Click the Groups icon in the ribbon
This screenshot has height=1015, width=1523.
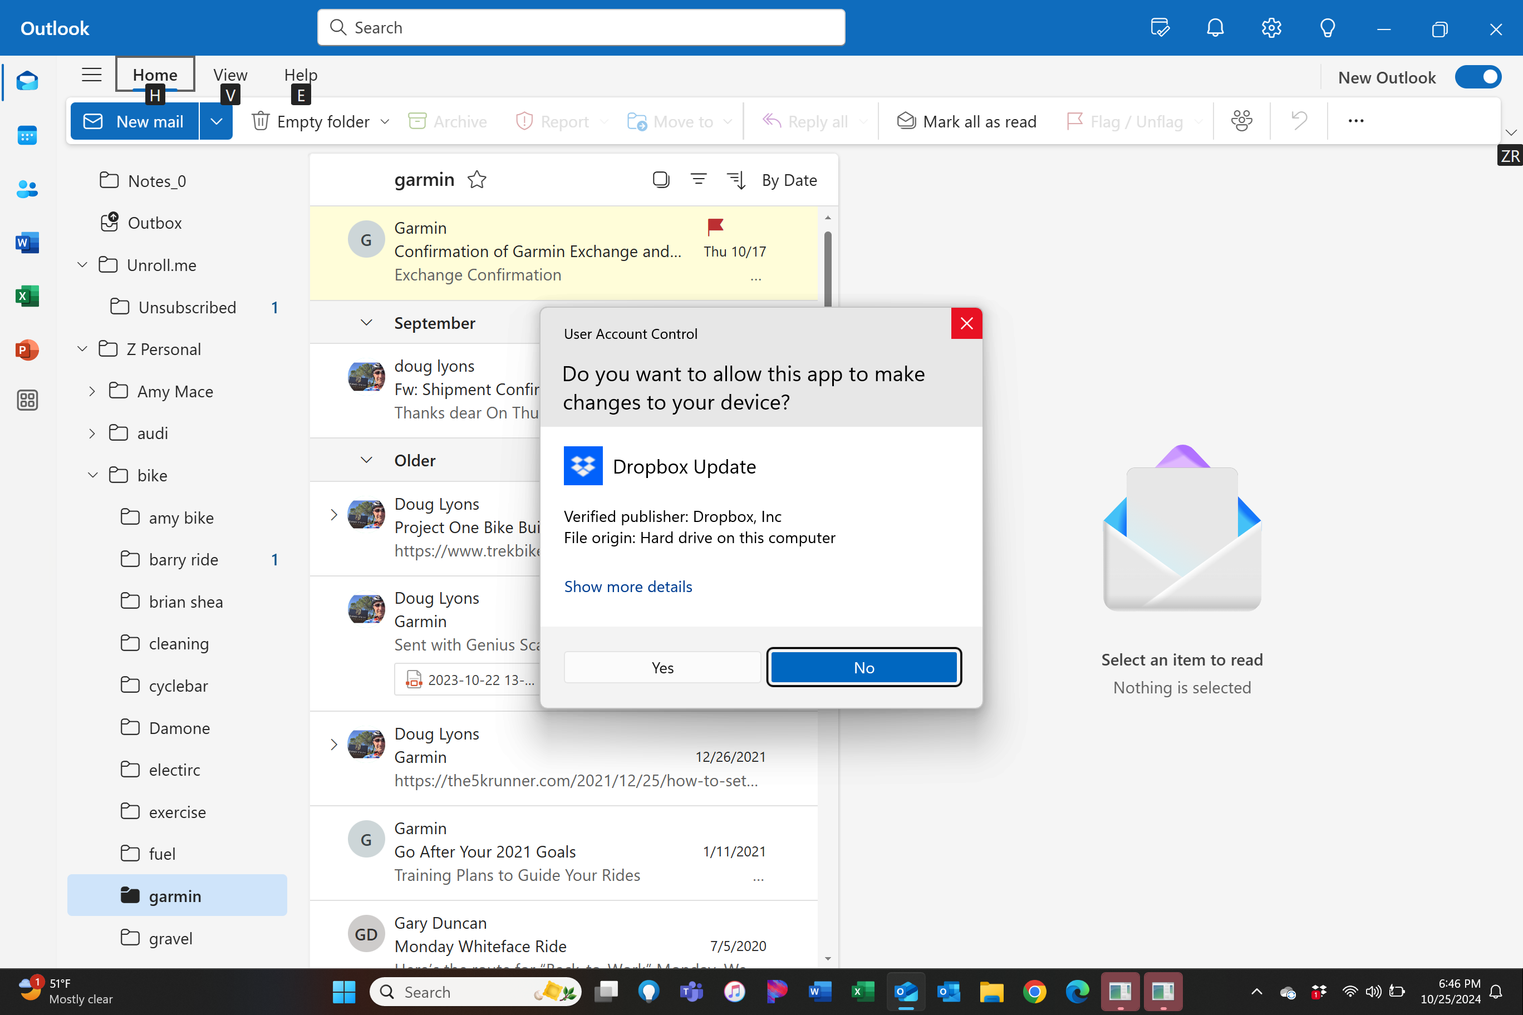click(1241, 121)
